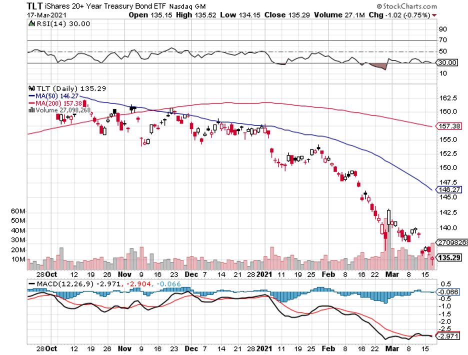Screen dimensions: 468x355
Task: Click Dec on the price panel date axis
Action: [191, 274]
